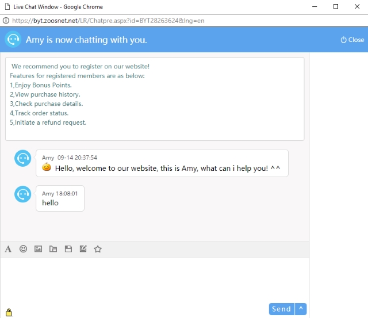Image resolution: width=368 pixels, height=318 pixels.
Task: Click the site info icon in address bar
Action: 6,21
